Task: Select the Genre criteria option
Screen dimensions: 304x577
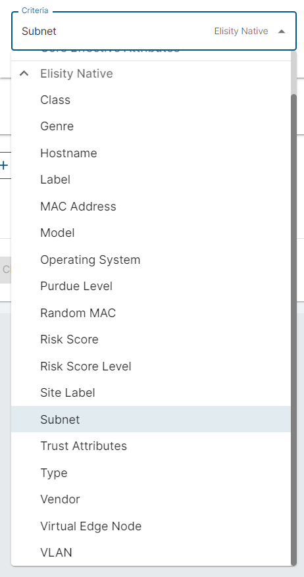Action: point(151,126)
